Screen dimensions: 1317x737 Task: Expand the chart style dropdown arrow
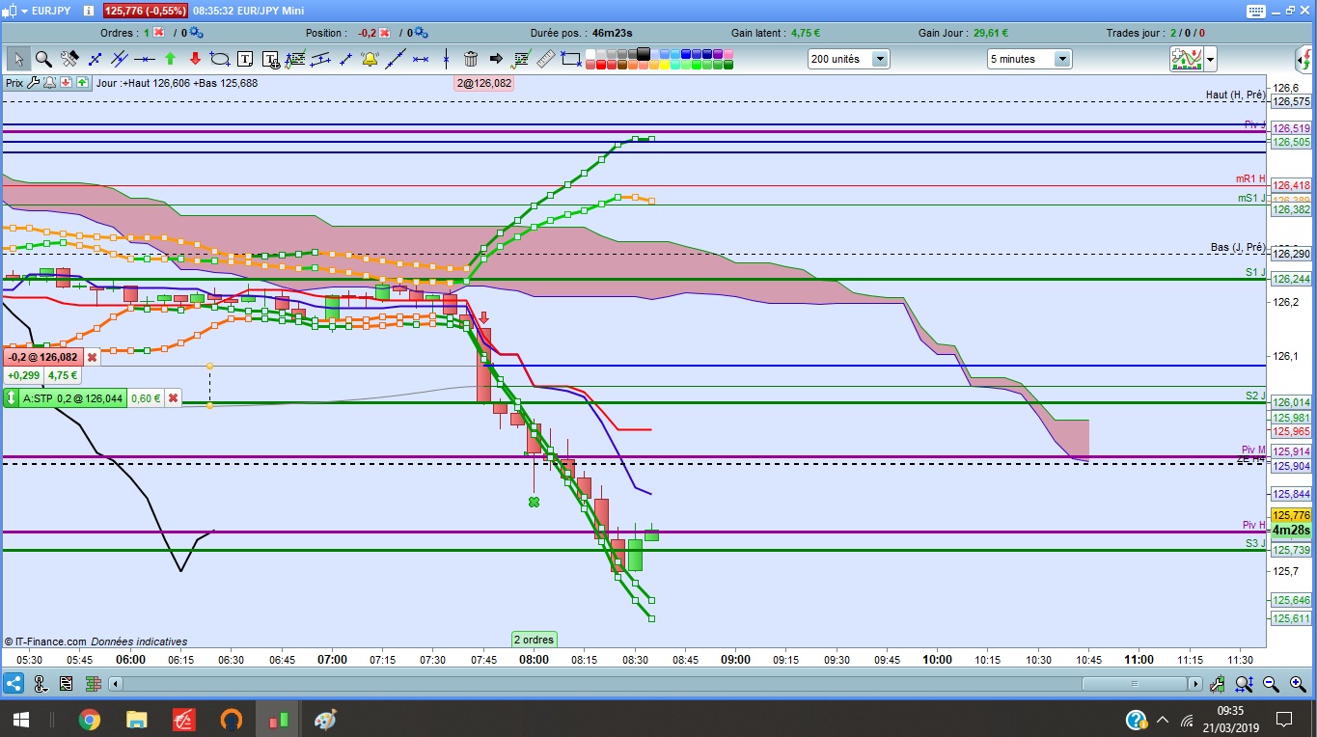point(1210,60)
